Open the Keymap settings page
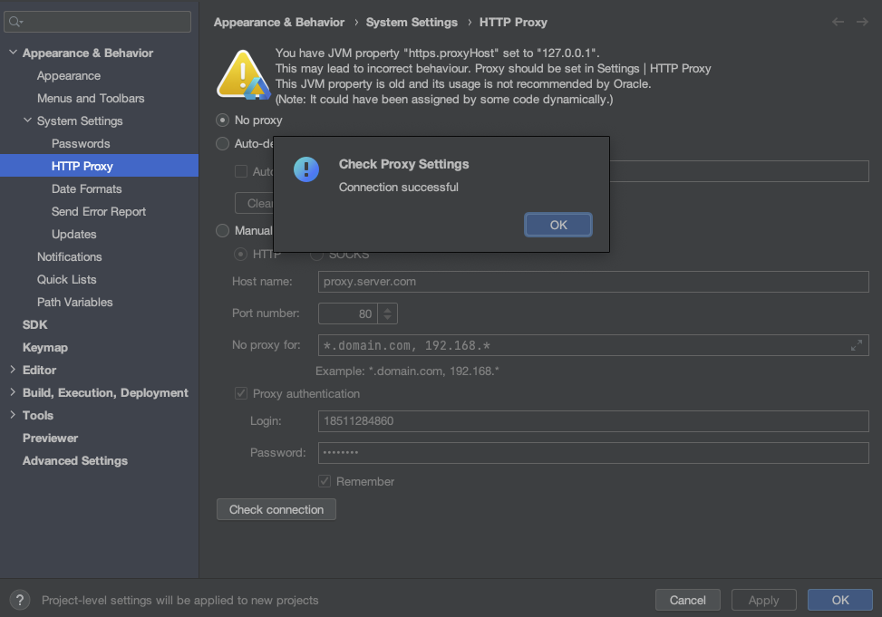Viewport: 882px width, 617px height. (44, 347)
